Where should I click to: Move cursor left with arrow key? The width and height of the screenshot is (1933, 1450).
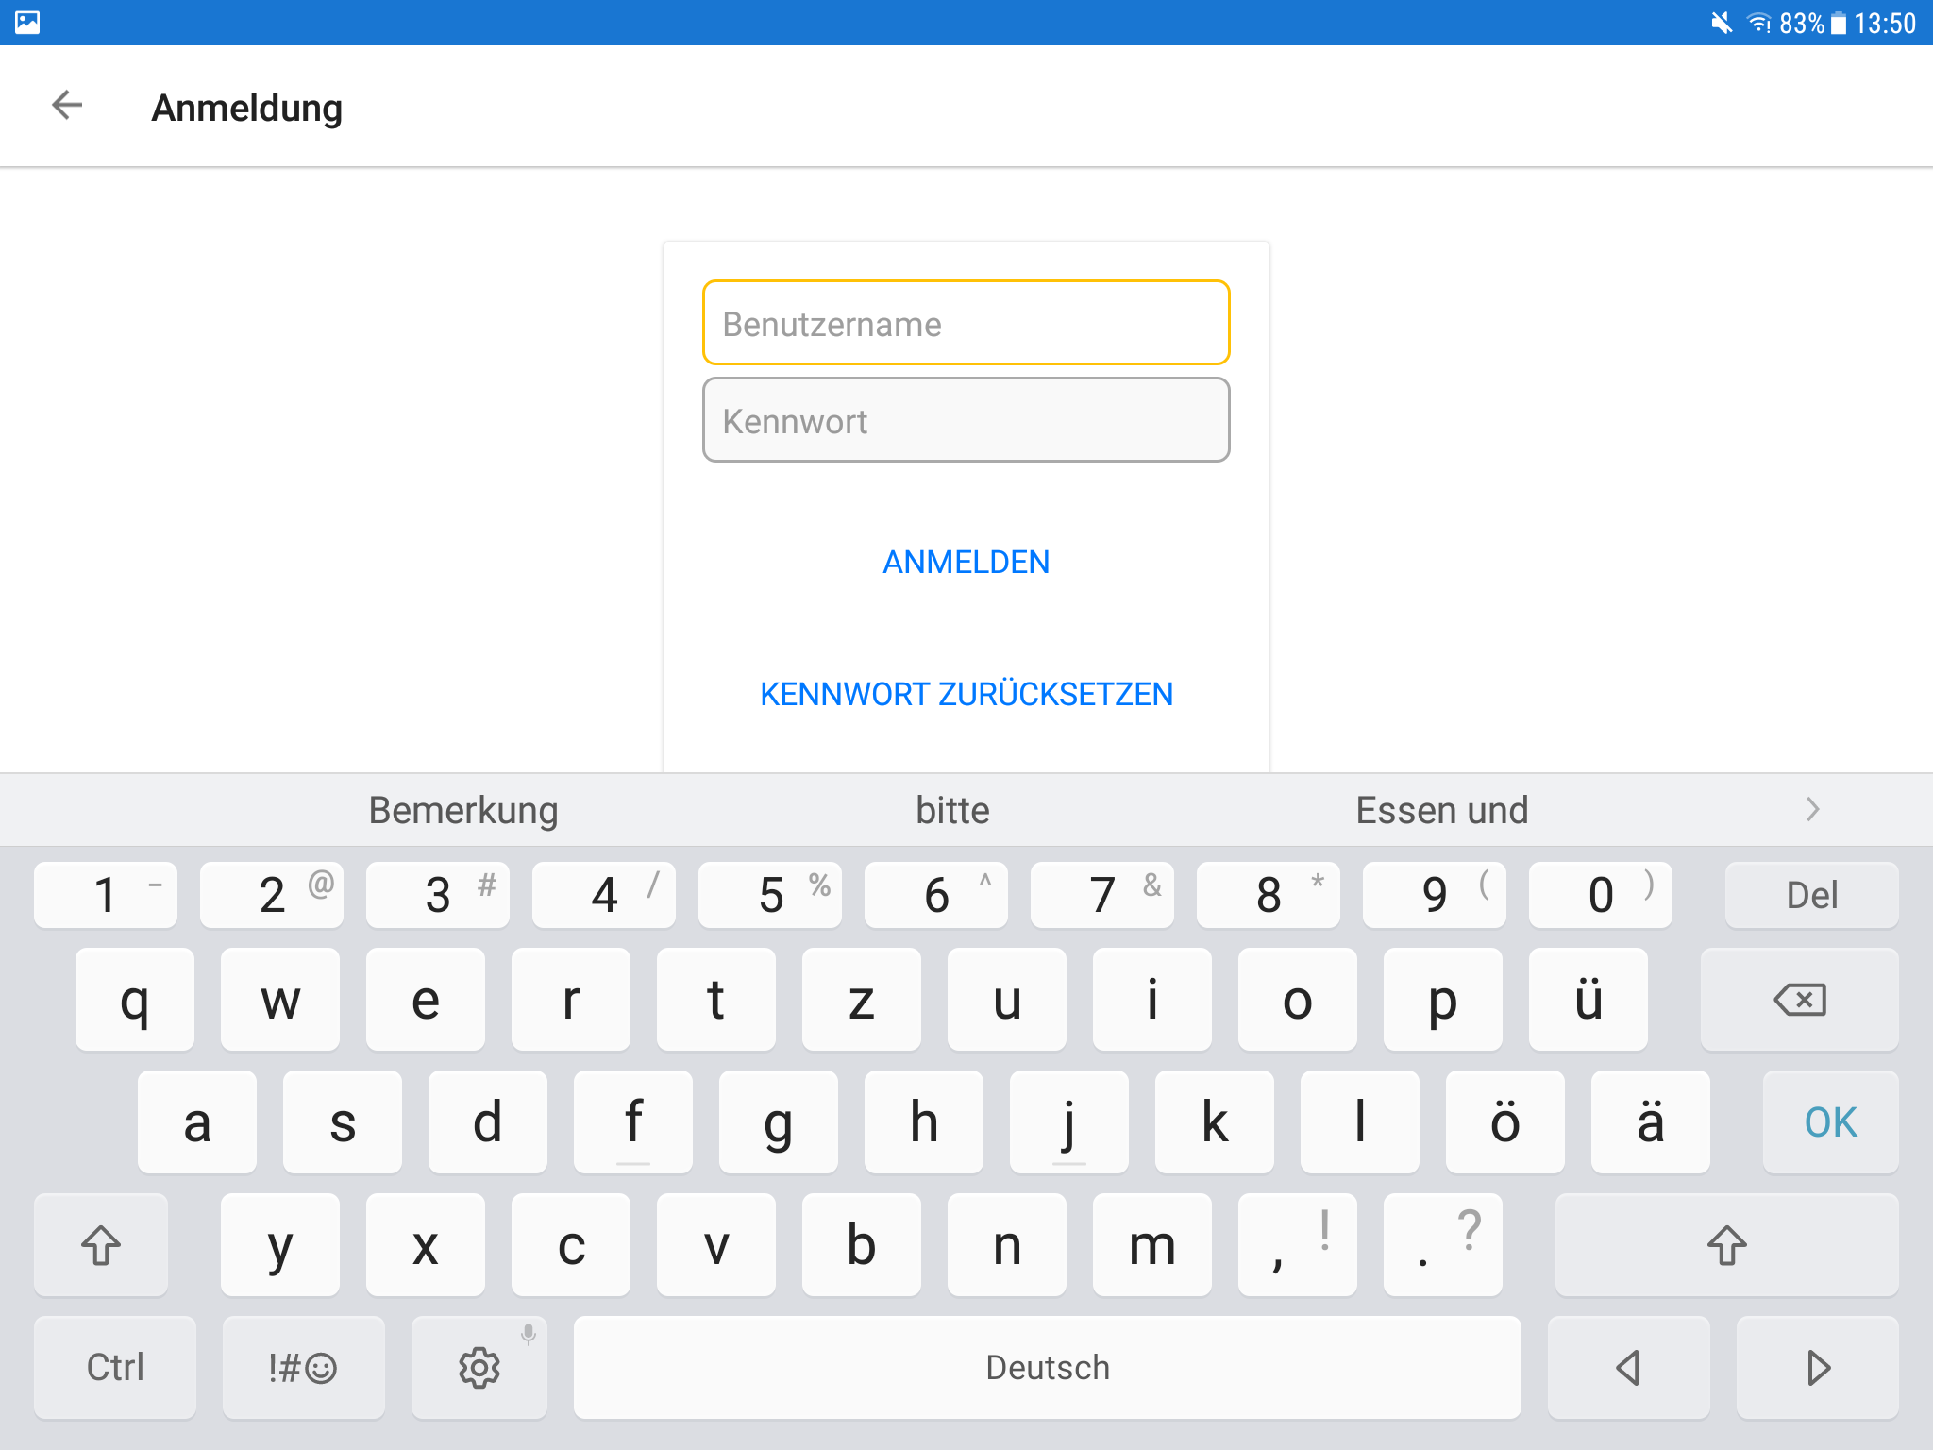coord(1628,1367)
